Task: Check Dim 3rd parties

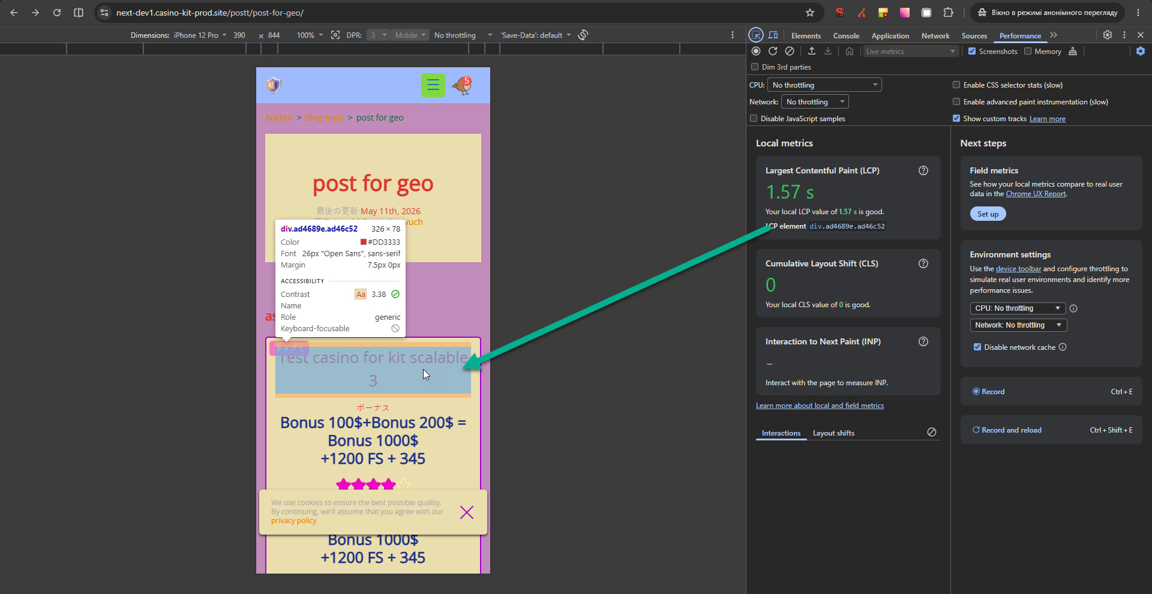Action: [x=755, y=67]
